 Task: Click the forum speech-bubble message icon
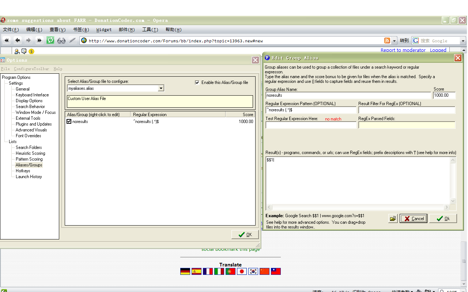tap(24, 51)
